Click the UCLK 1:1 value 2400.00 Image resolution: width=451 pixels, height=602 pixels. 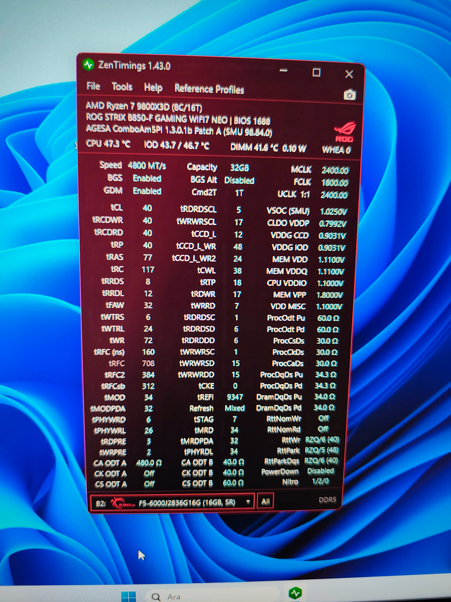[x=334, y=195]
